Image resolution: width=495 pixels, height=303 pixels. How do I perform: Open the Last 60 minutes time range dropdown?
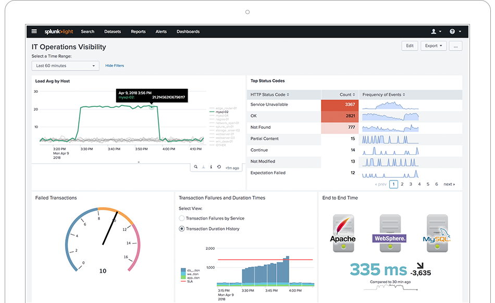coord(65,66)
